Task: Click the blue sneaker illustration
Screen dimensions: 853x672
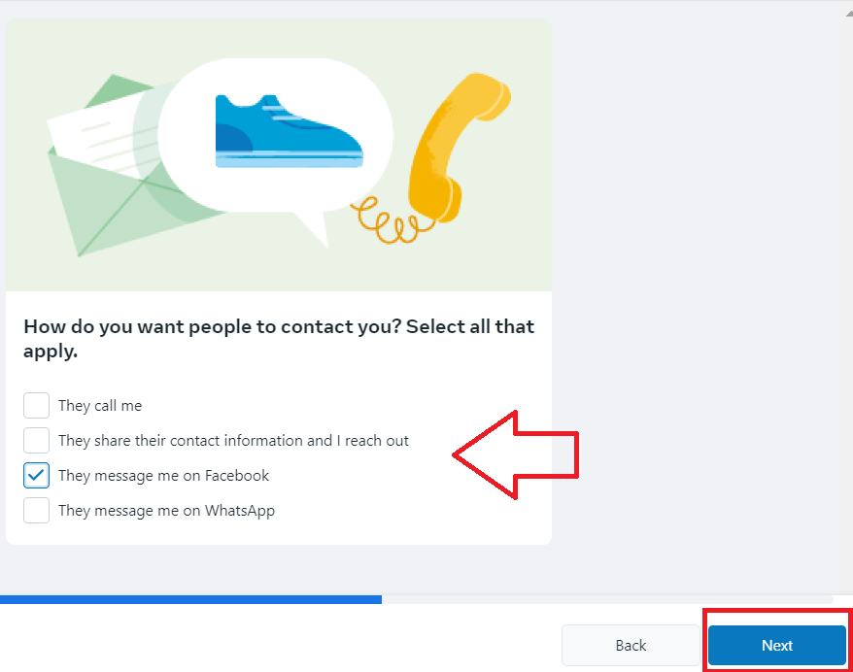Action: [289, 131]
